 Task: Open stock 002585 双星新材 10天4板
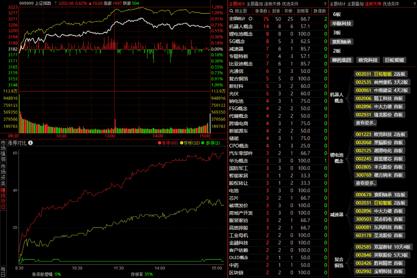(383, 247)
